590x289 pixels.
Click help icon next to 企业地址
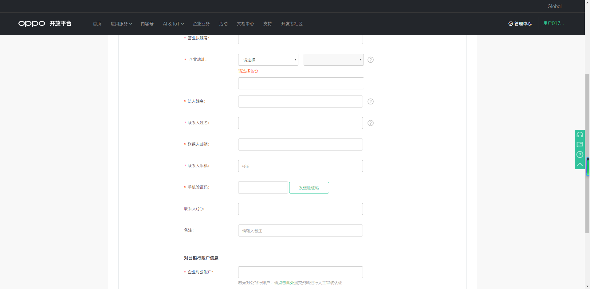tap(371, 60)
